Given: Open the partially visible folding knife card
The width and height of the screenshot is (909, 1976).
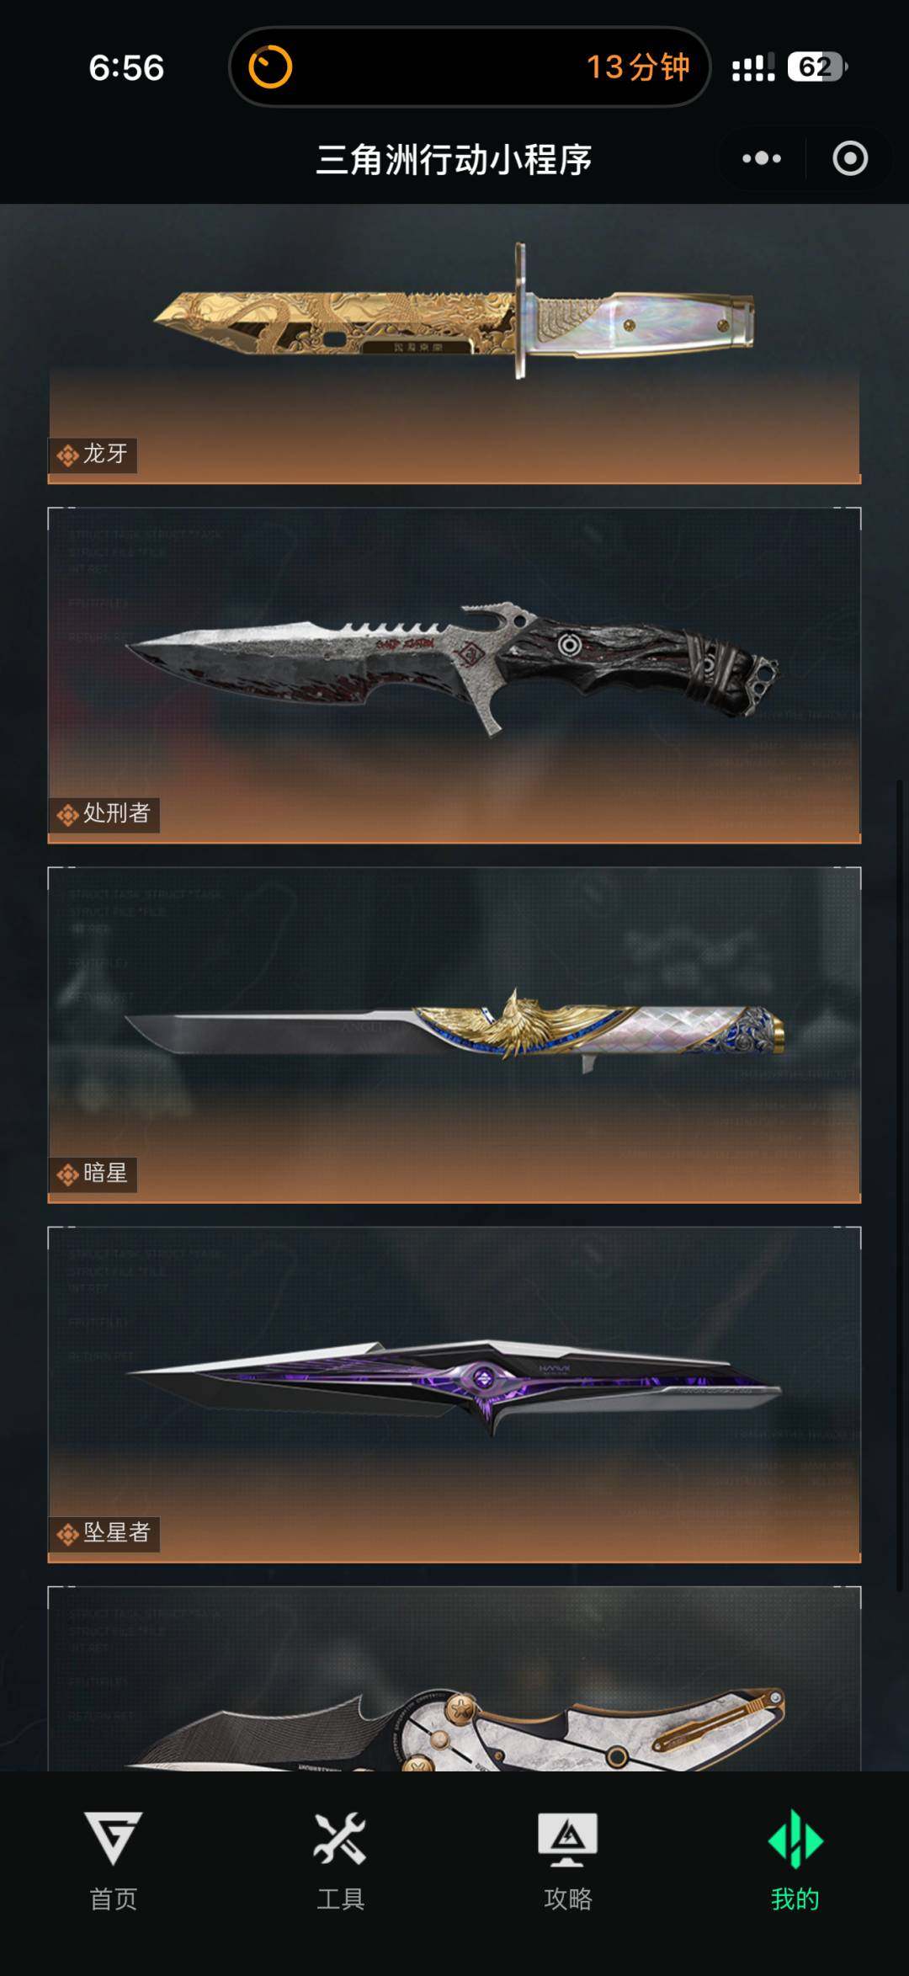Looking at the screenshot, I should (454, 1679).
